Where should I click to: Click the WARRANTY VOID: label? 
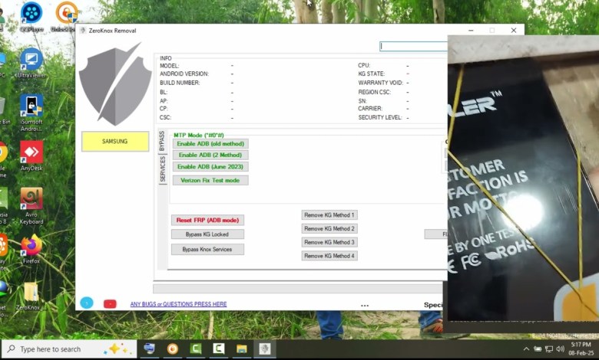click(380, 83)
